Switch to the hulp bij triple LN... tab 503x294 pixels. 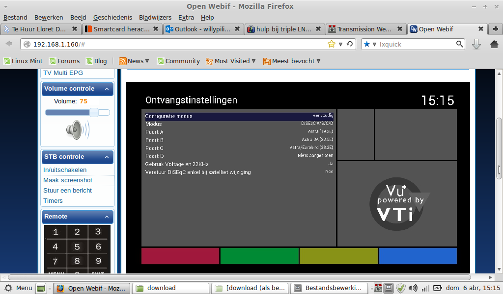[284, 29]
